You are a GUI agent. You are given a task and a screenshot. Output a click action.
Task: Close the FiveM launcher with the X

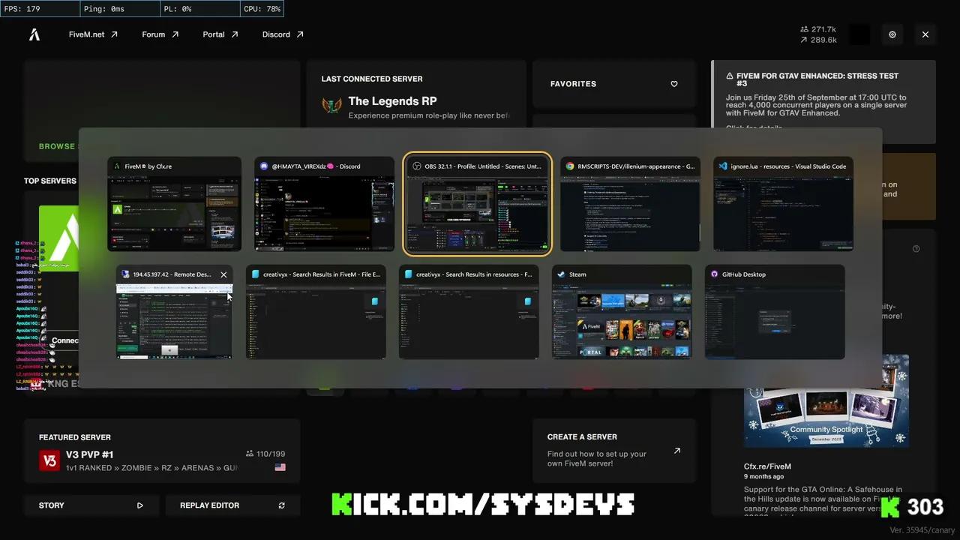click(925, 34)
